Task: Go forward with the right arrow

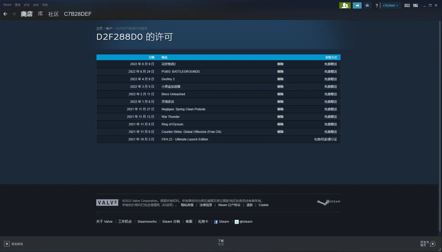Action: pyautogui.click(x=14, y=14)
